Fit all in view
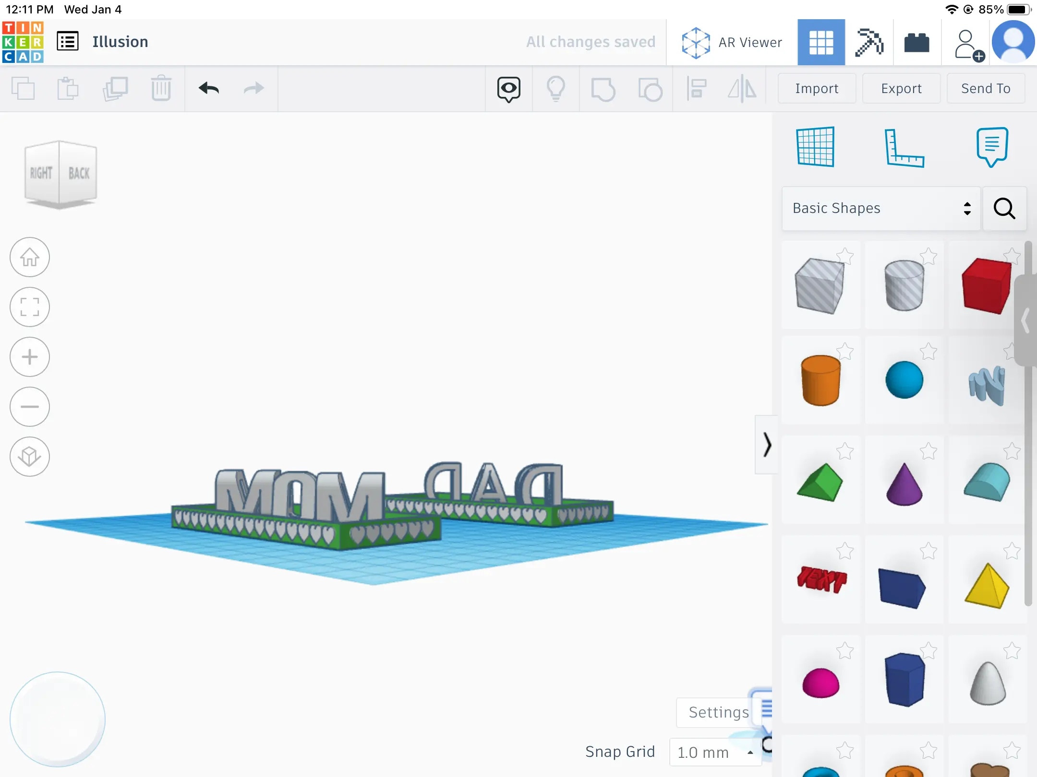Screen dimensions: 1037x777 pos(30,307)
